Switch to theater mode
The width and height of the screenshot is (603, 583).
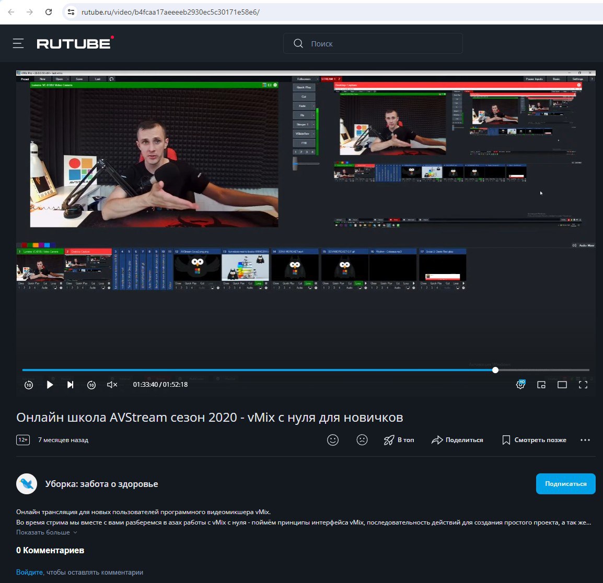click(562, 385)
